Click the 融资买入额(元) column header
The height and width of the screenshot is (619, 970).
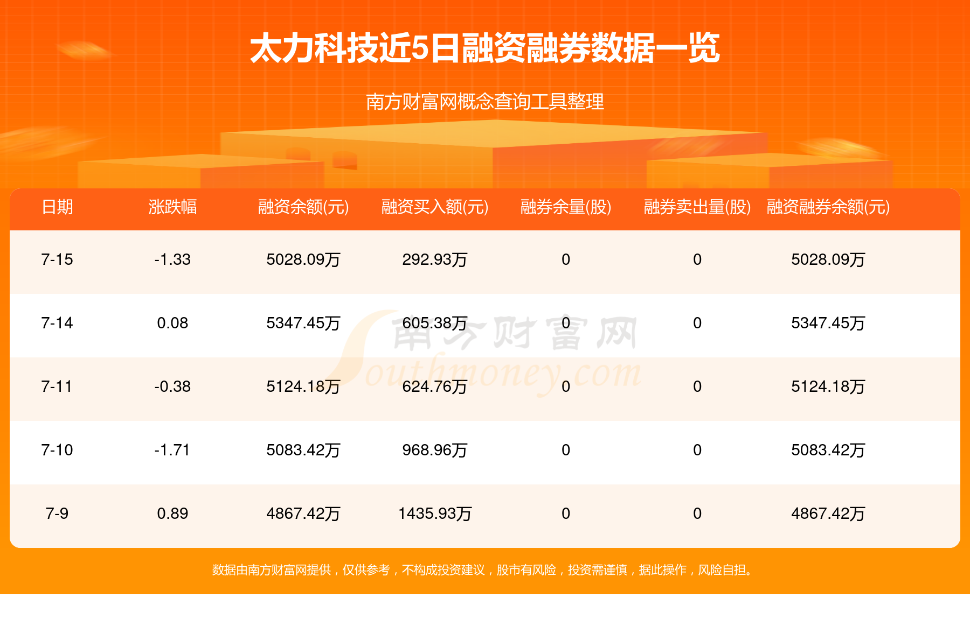pyautogui.click(x=435, y=207)
